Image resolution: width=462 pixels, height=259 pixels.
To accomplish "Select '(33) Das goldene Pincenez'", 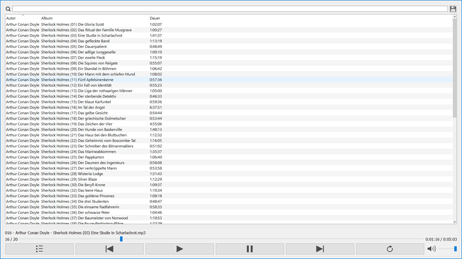I will click(229, 196).
